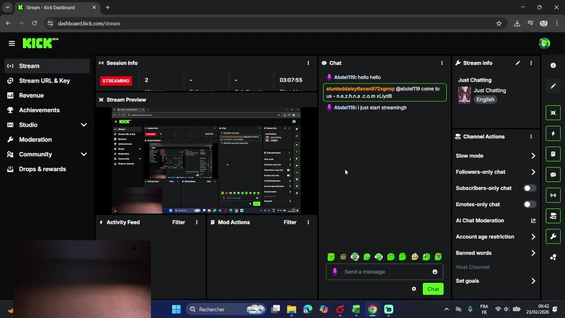The width and height of the screenshot is (565, 318).
Task: Open the emoji picker in the message box
Action: pyautogui.click(x=435, y=272)
